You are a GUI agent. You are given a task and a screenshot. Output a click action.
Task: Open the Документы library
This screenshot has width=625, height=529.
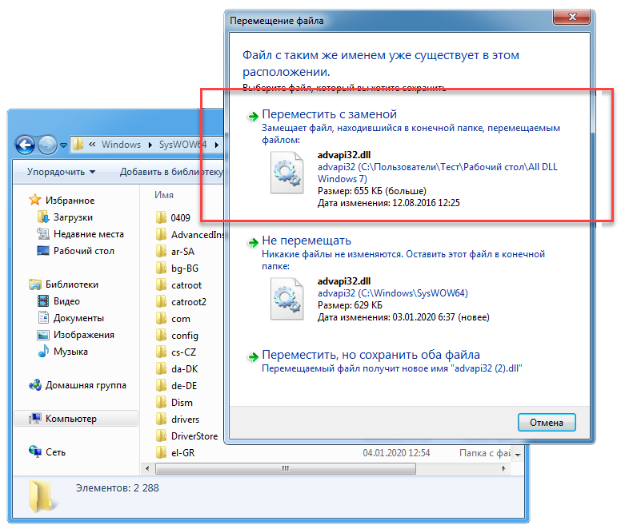[78, 318]
